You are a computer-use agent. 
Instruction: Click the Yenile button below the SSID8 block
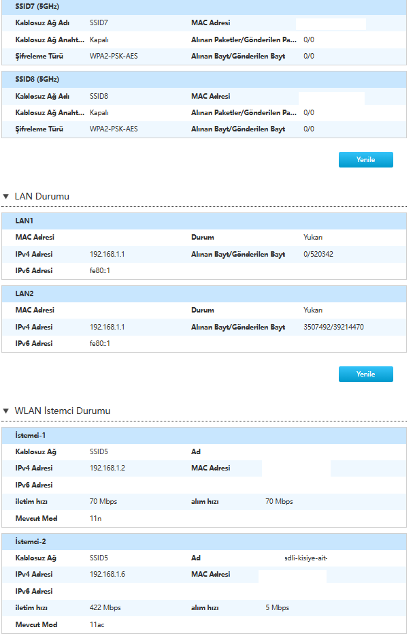coord(366,159)
